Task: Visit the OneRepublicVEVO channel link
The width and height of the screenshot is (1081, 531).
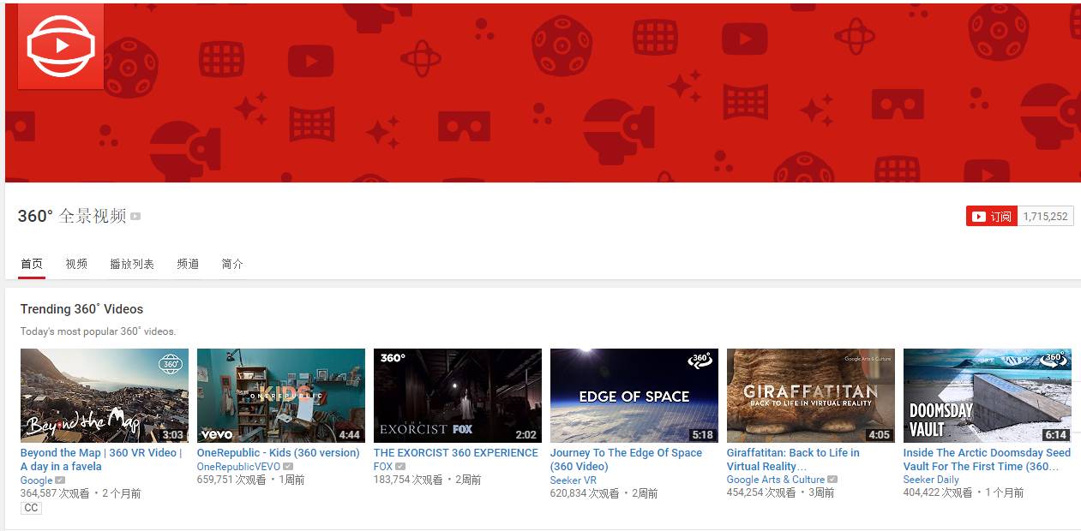Action: point(238,467)
